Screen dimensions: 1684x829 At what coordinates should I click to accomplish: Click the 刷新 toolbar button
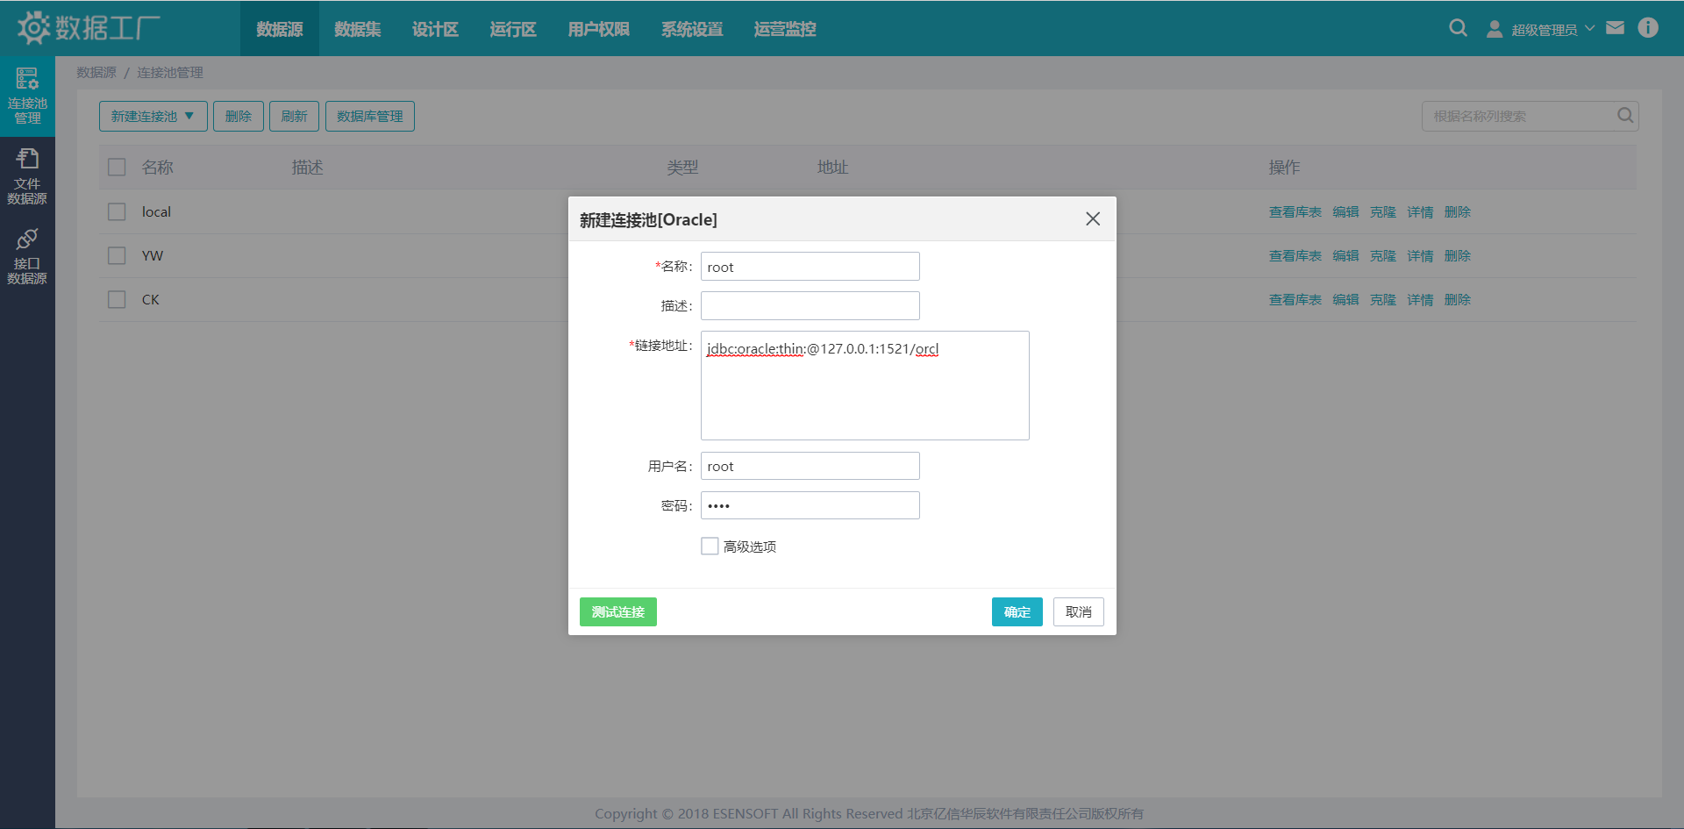click(294, 116)
